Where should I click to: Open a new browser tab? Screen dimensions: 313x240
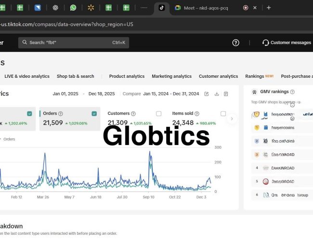[x=269, y=8]
